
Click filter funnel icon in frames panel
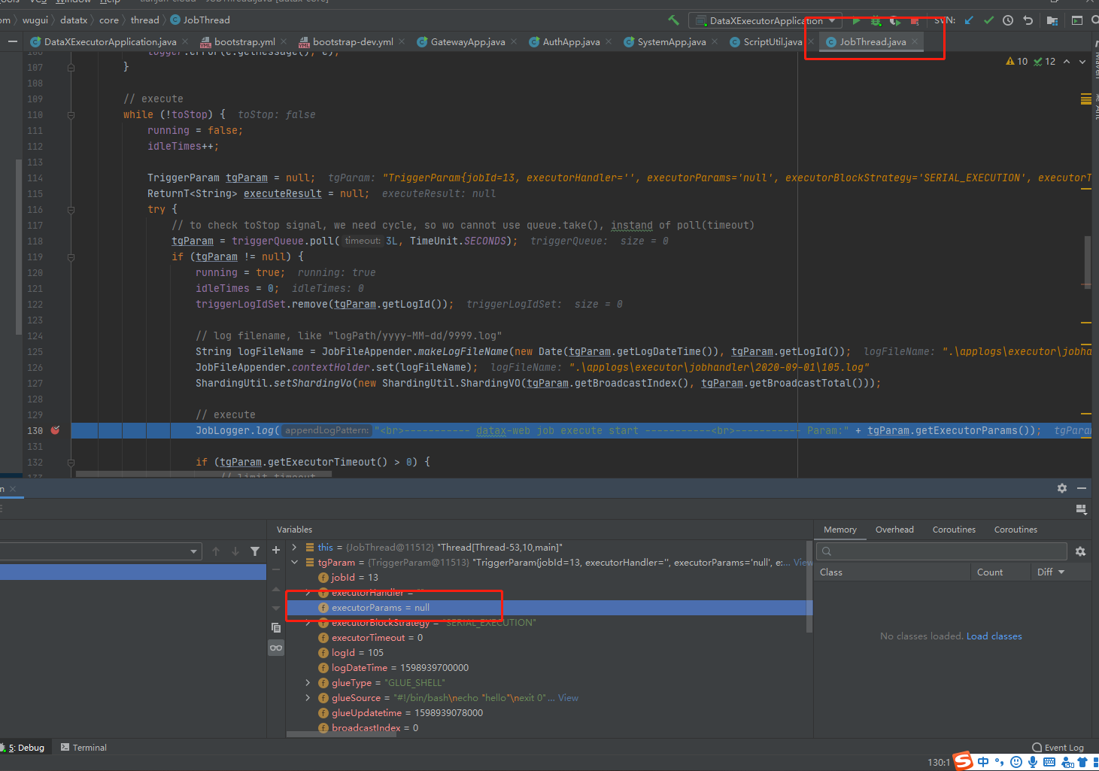[x=255, y=551]
